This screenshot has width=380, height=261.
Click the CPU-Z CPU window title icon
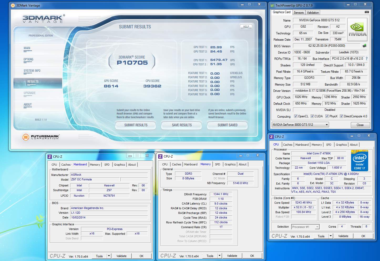[x=271, y=137]
